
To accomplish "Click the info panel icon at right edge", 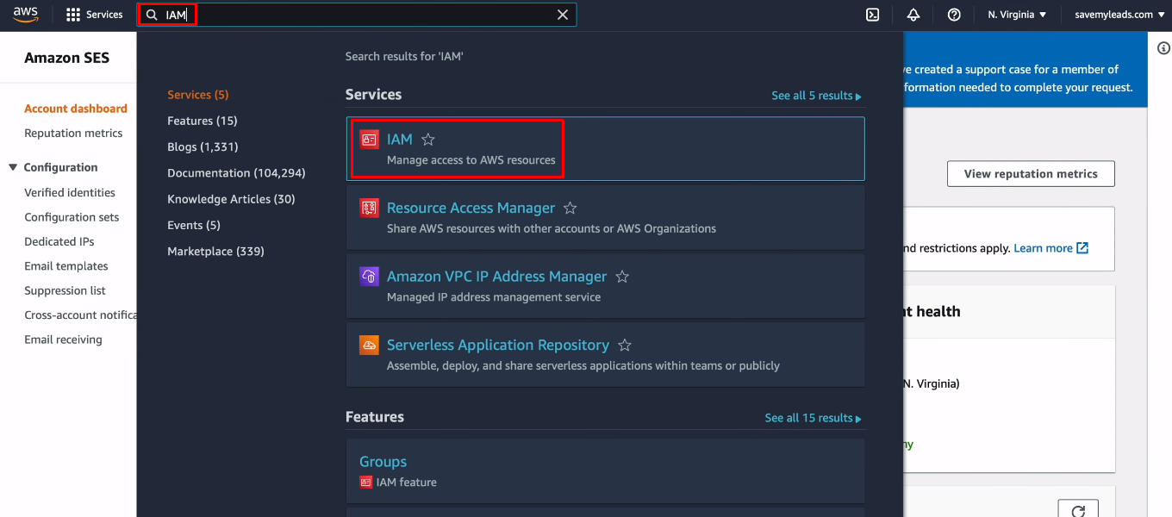I will tap(1163, 48).
